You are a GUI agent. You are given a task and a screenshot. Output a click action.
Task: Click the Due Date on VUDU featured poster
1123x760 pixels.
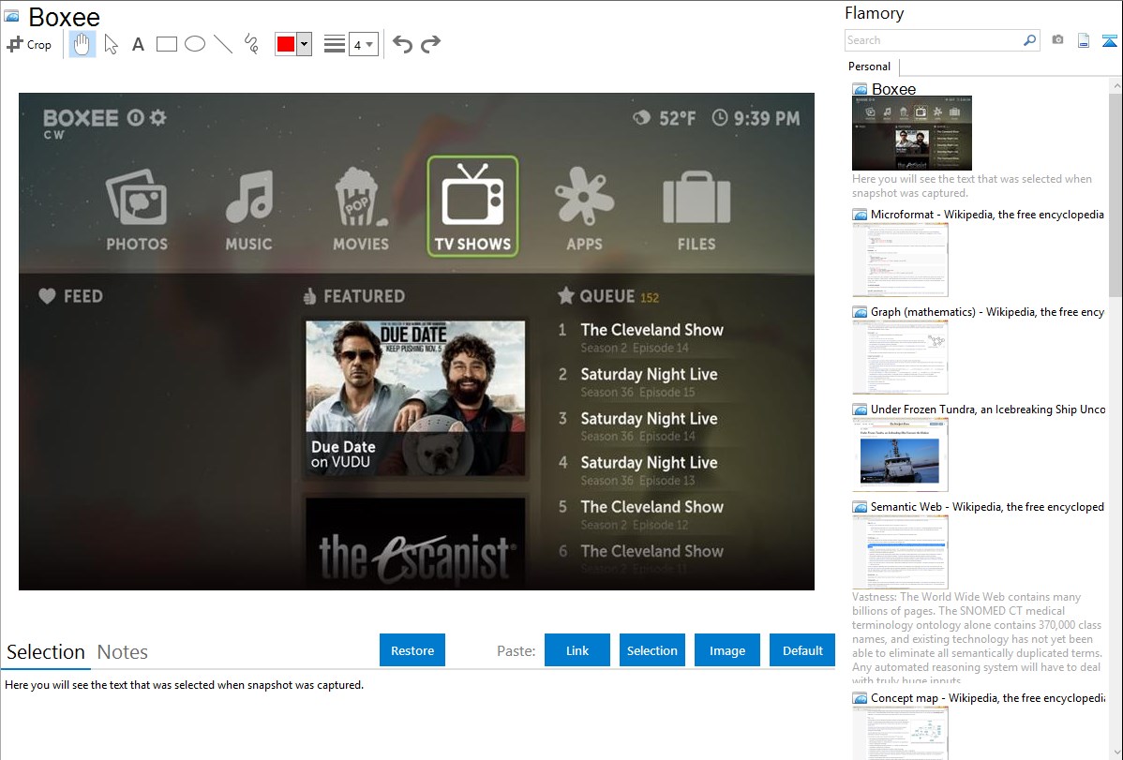click(x=415, y=398)
